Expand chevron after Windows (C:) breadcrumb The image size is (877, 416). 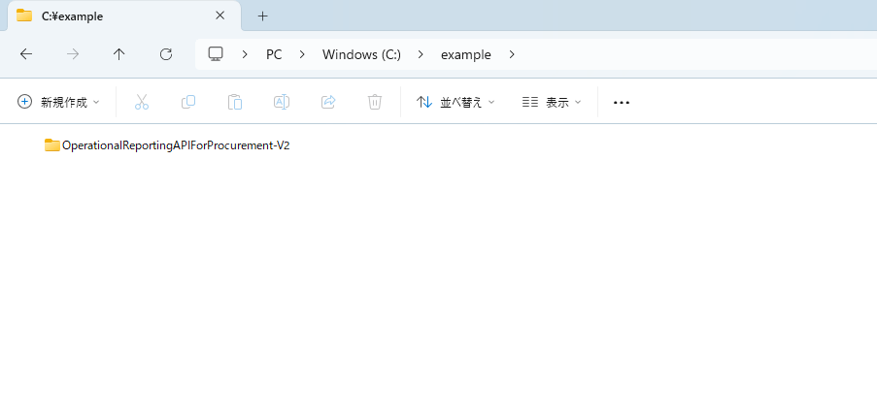click(x=421, y=54)
